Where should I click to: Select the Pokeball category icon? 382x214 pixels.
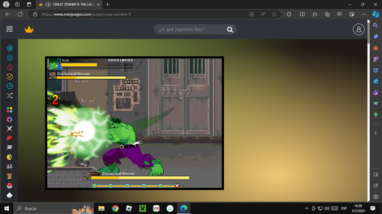pos(10,186)
